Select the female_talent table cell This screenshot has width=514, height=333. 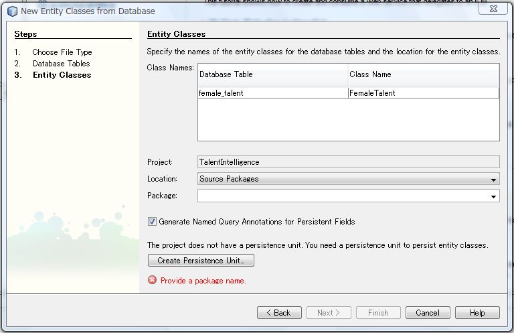(272, 93)
